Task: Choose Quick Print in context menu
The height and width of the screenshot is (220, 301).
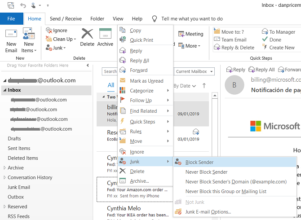Action: click(146, 40)
